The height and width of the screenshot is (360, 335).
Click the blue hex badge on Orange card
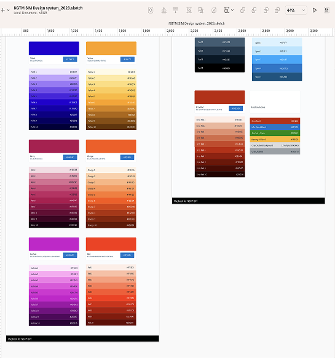pyautogui.click(x=127, y=158)
